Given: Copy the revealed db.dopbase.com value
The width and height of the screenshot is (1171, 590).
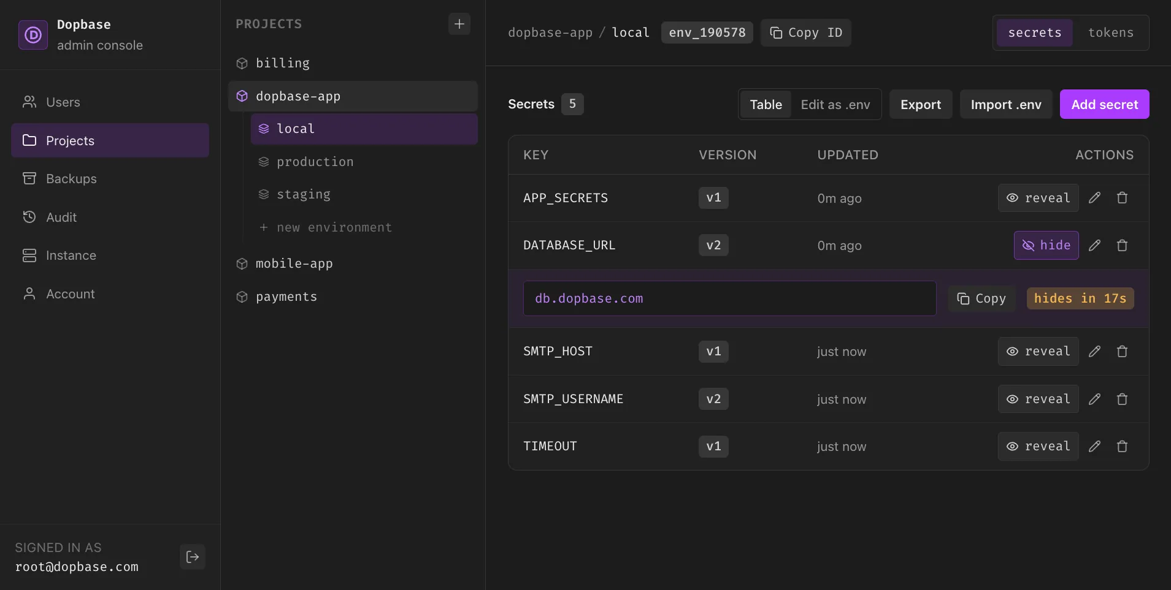Looking at the screenshot, I should coord(981,298).
